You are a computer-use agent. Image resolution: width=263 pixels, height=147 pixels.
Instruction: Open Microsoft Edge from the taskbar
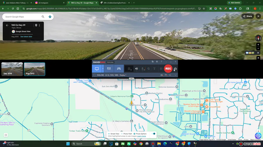(x=165, y=144)
